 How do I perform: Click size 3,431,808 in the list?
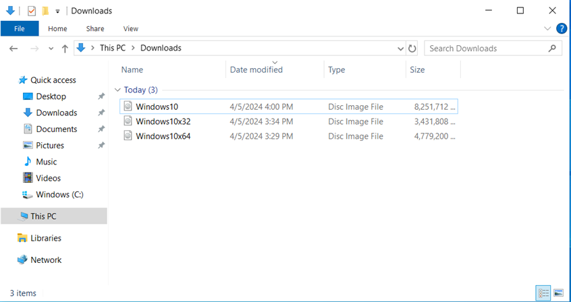click(x=435, y=121)
